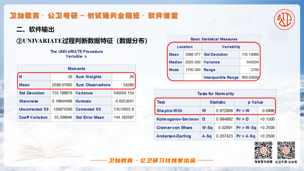
Task: Click the Kolmogorov-Smirnov test name
Action: pos(178,119)
